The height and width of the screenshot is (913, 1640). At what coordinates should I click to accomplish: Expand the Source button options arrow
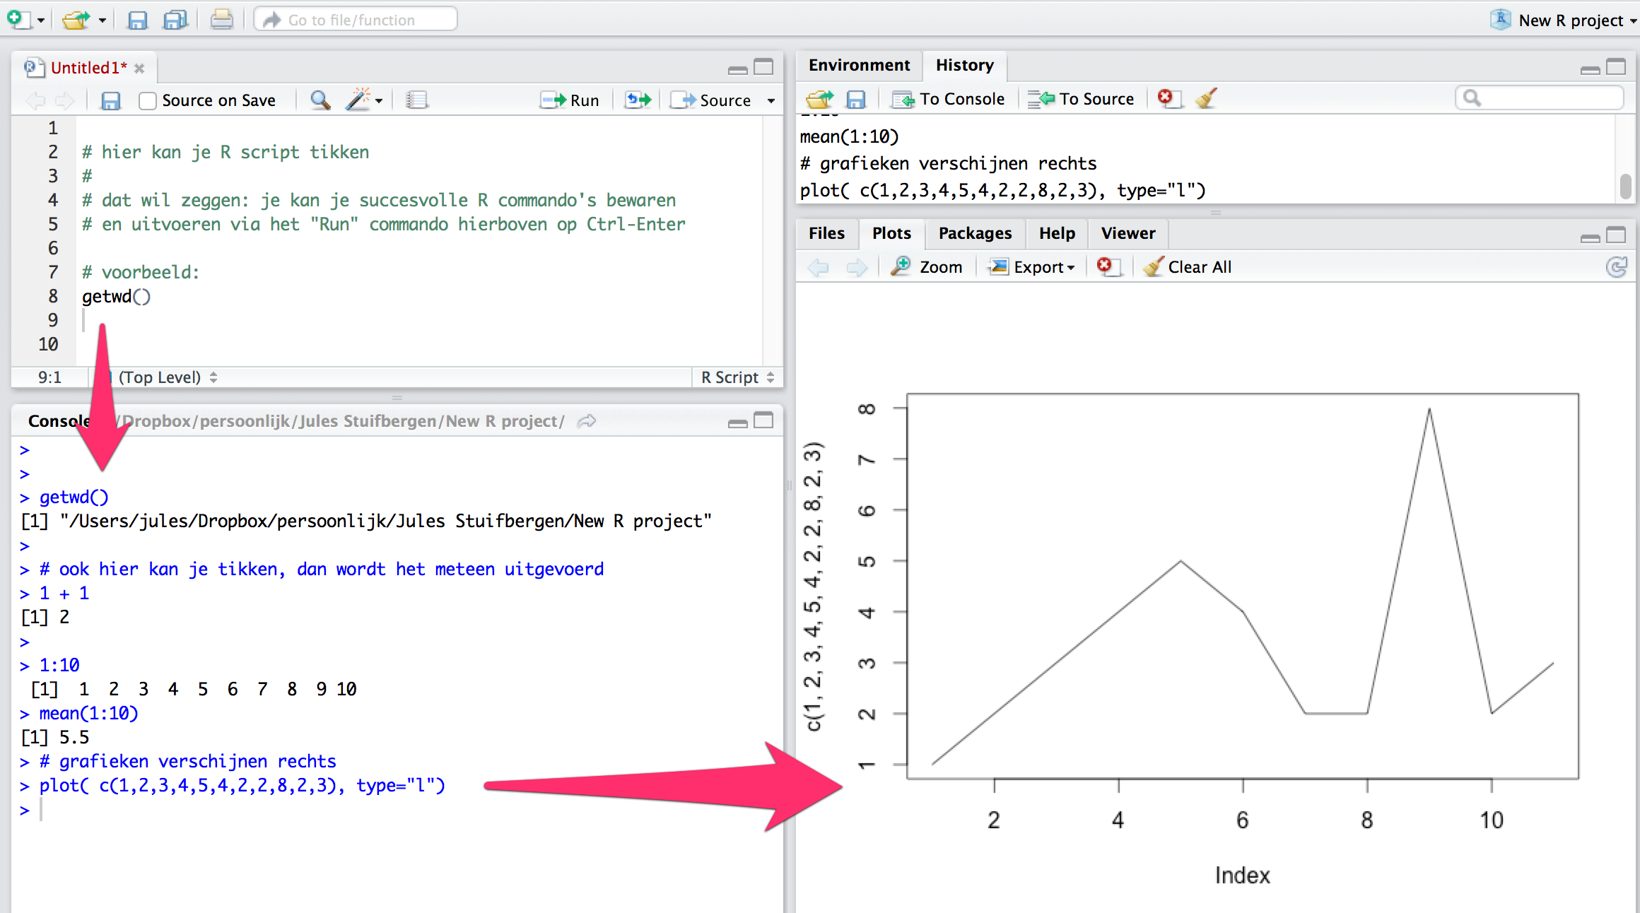point(771,100)
